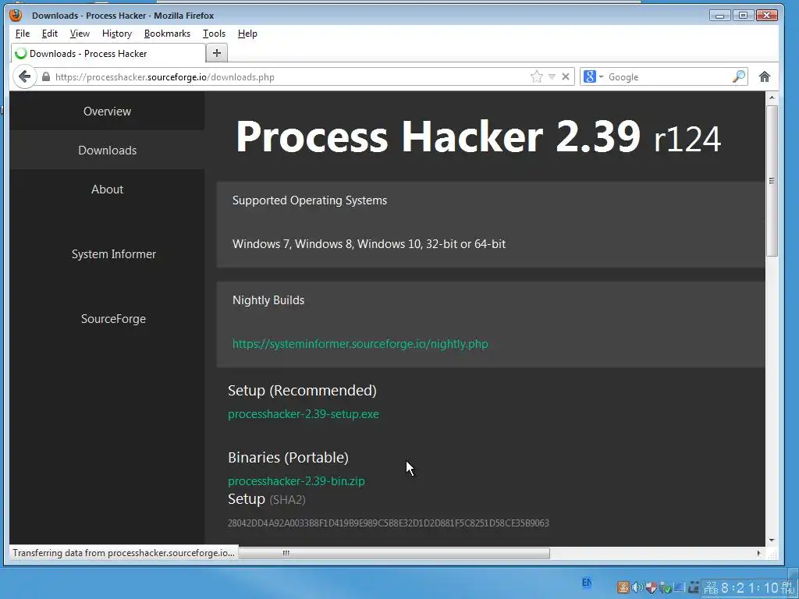Minimize the Firefox window

pyautogui.click(x=719, y=16)
